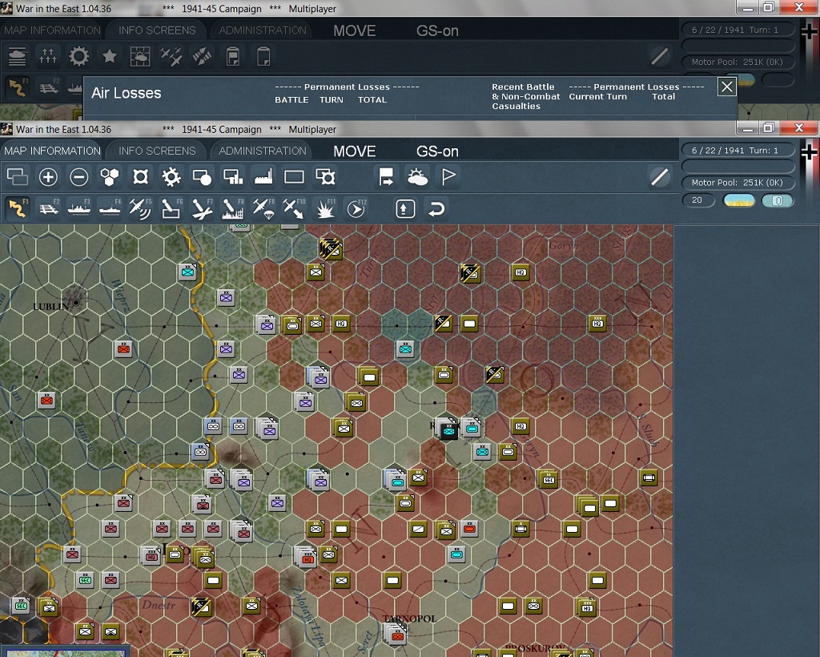820x657 pixels.
Task: Click the date 6/22/1941 Turn 1 in lower window
Action: pos(738,150)
